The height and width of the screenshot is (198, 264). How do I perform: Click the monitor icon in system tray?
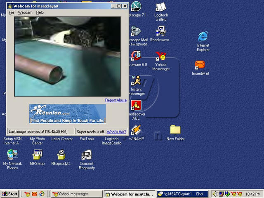[221, 194]
